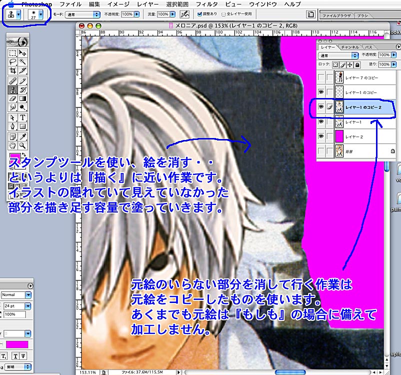401x375 pixels.
Task: Enable lock all padlock in Layers panel
Action: click(357, 64)
